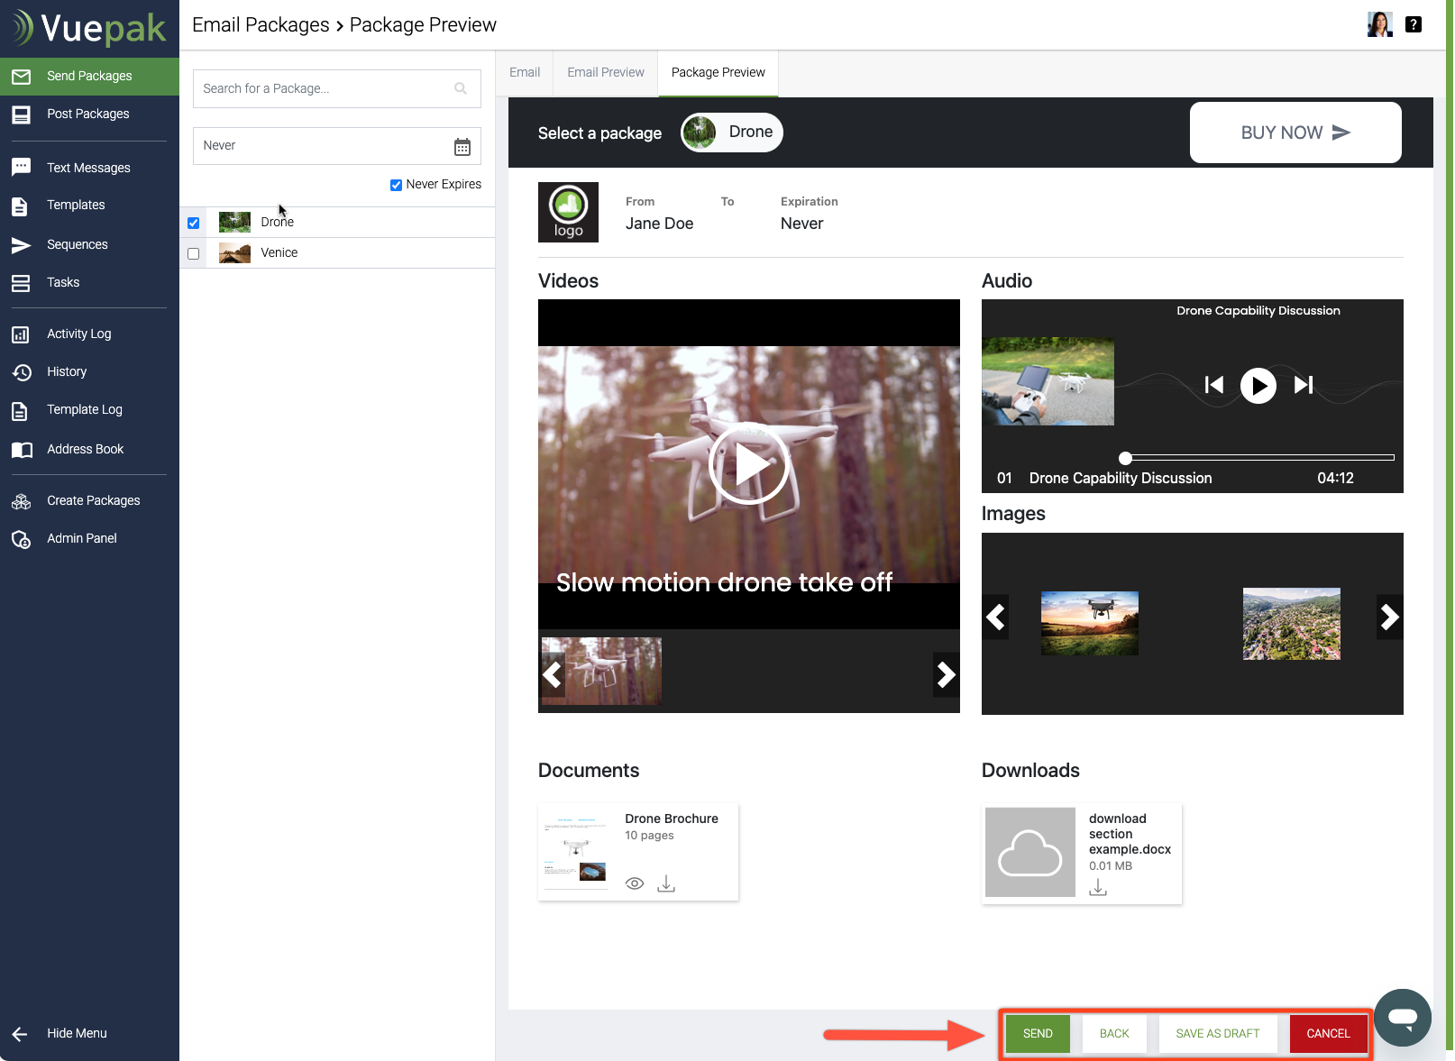Uncheck the Drone package checkbox

[194, 223]
